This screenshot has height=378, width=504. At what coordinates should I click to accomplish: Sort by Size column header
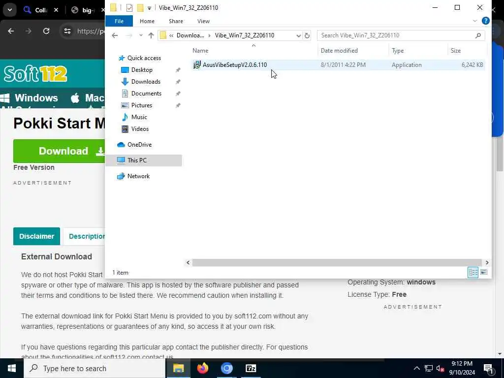coord(455,51)
